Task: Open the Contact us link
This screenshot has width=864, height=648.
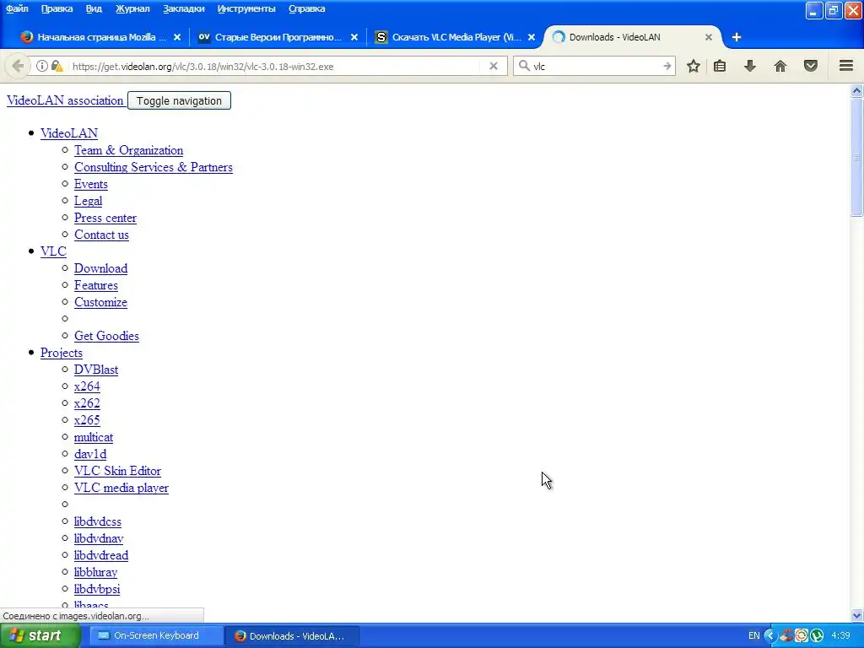Action: pyautogui.click(x=101, y=235)
